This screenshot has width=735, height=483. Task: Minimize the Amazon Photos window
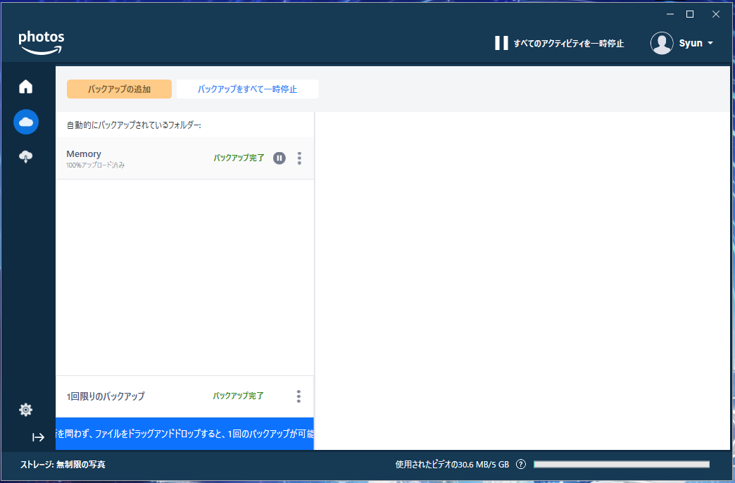click(670, 14)
